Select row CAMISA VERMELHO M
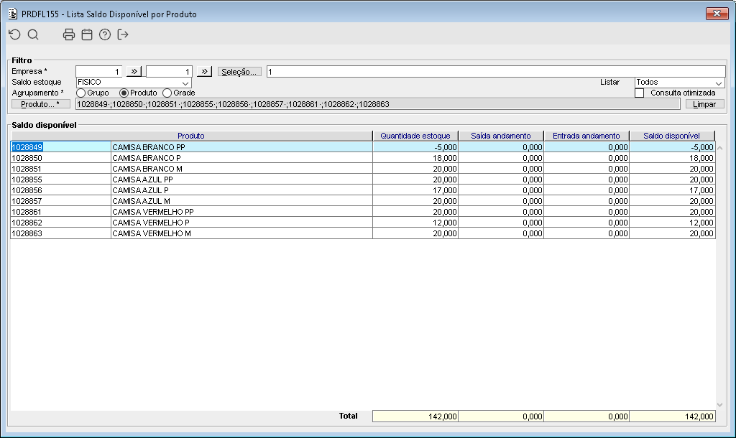 pyautogui.click(x=241, y=233)
